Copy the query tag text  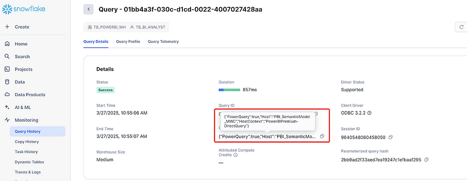pos(322,136)
